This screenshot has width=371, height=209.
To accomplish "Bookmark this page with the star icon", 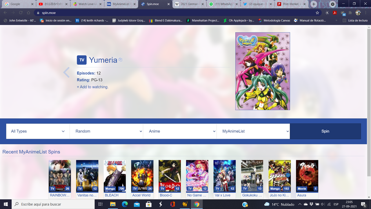I will [x=317, y=13].
